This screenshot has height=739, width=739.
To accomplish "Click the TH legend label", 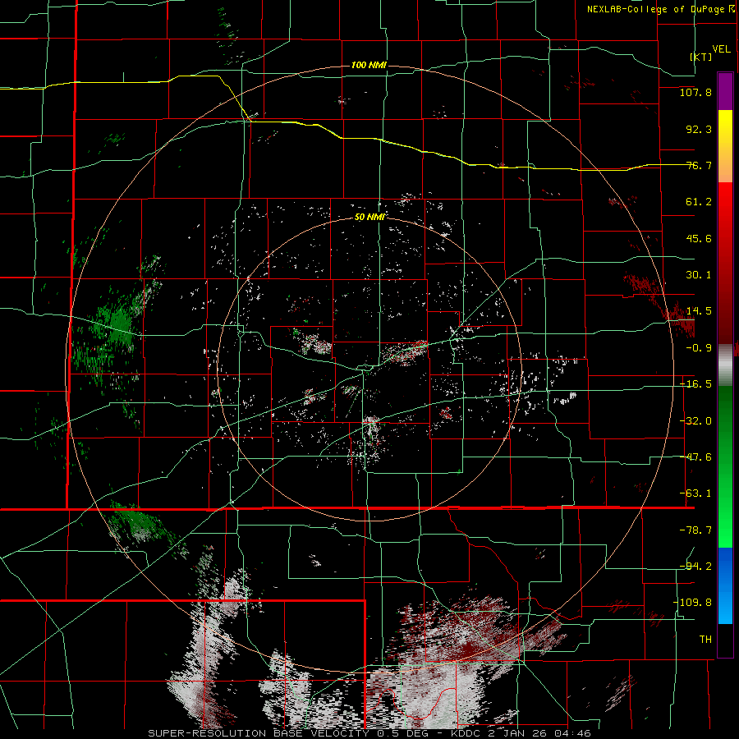I will click(x=705, y=639).
